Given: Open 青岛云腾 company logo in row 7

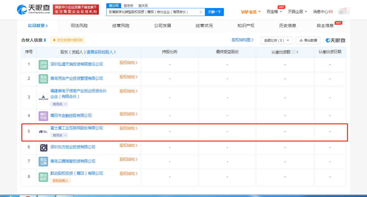Looking at the screenshot, I should click(x=43, y=161).
